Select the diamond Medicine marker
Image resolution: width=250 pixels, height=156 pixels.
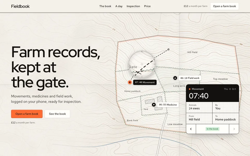[x=154, y=105]
